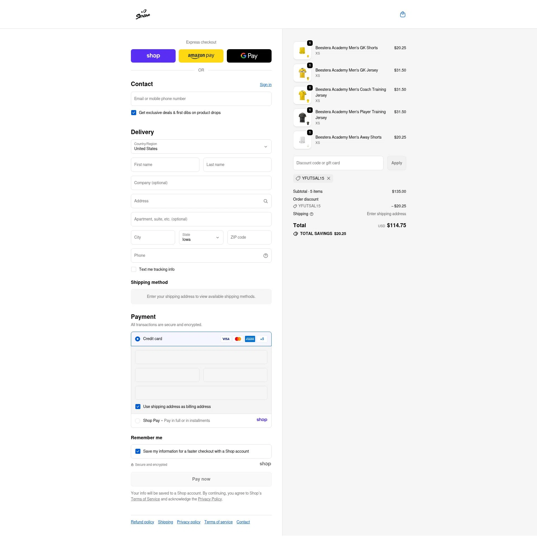
Task: Uncheck exclusive deals and product drops option
Action: click(x=133, y=112)
